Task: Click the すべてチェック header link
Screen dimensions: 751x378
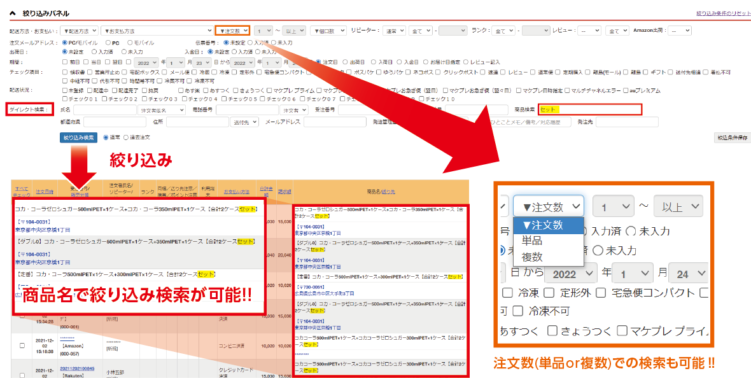Action: pyautogui.click(x=22, y=192)
